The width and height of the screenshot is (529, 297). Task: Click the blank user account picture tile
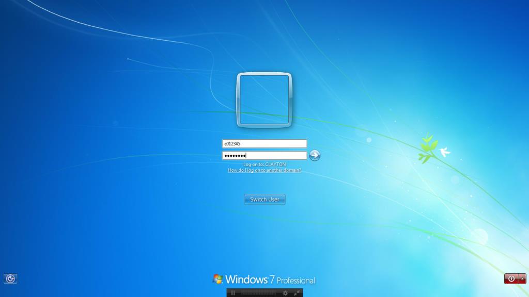click(x=264, y=100)
